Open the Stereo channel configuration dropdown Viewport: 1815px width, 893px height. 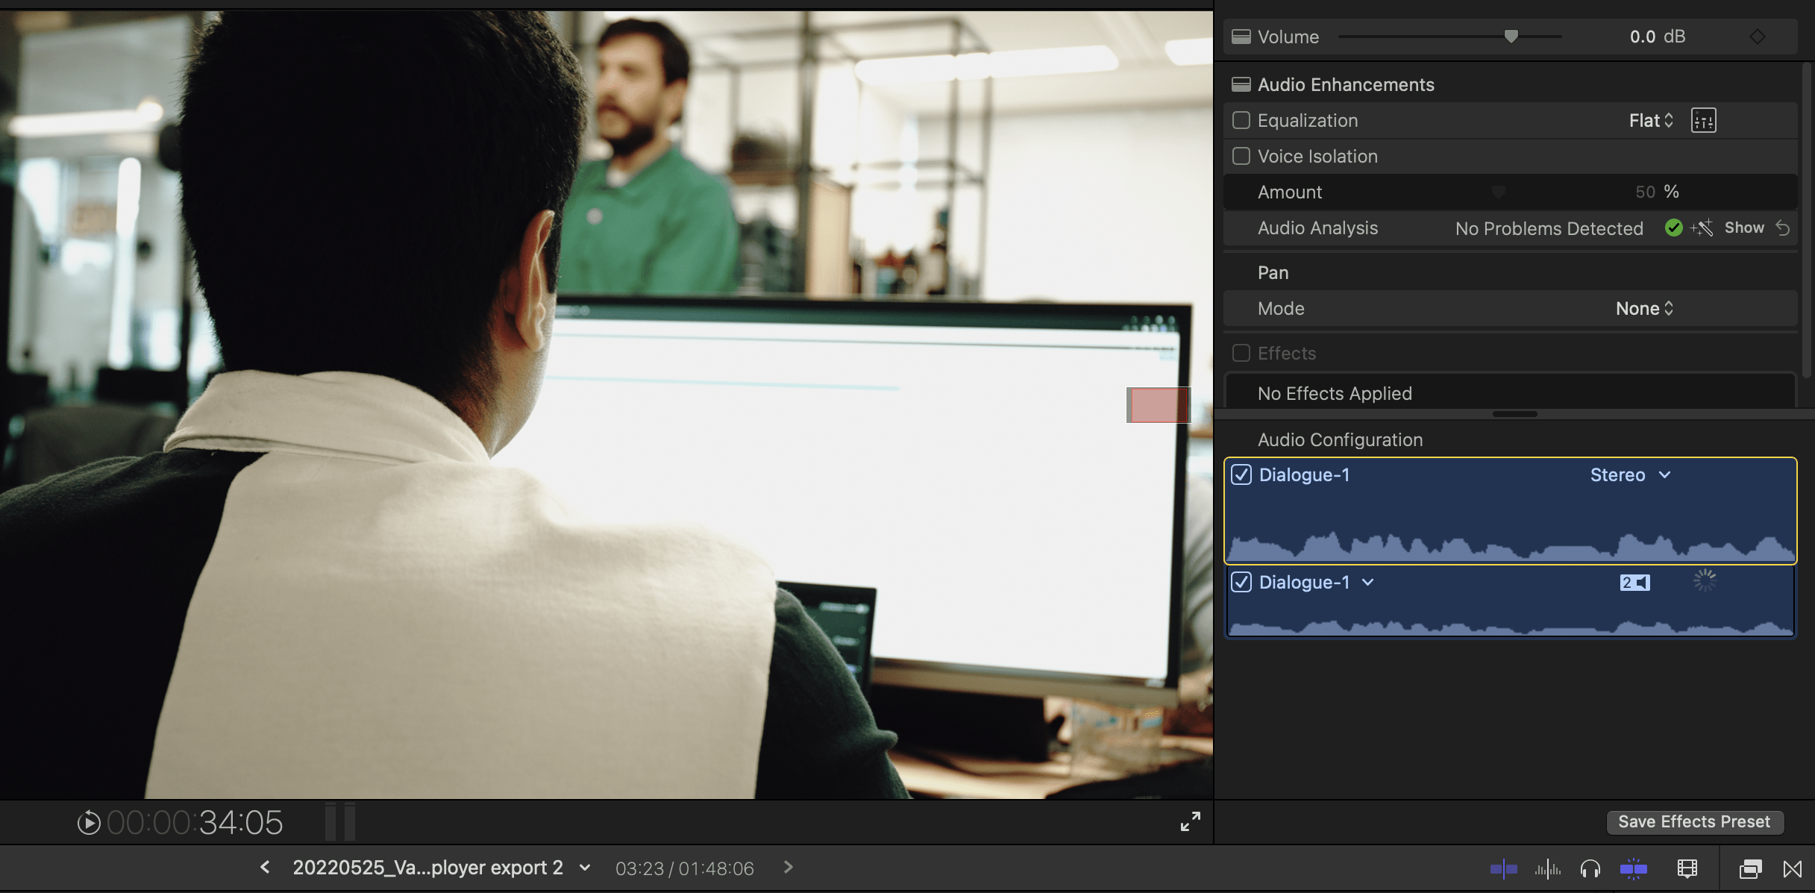click(1630, 475)
